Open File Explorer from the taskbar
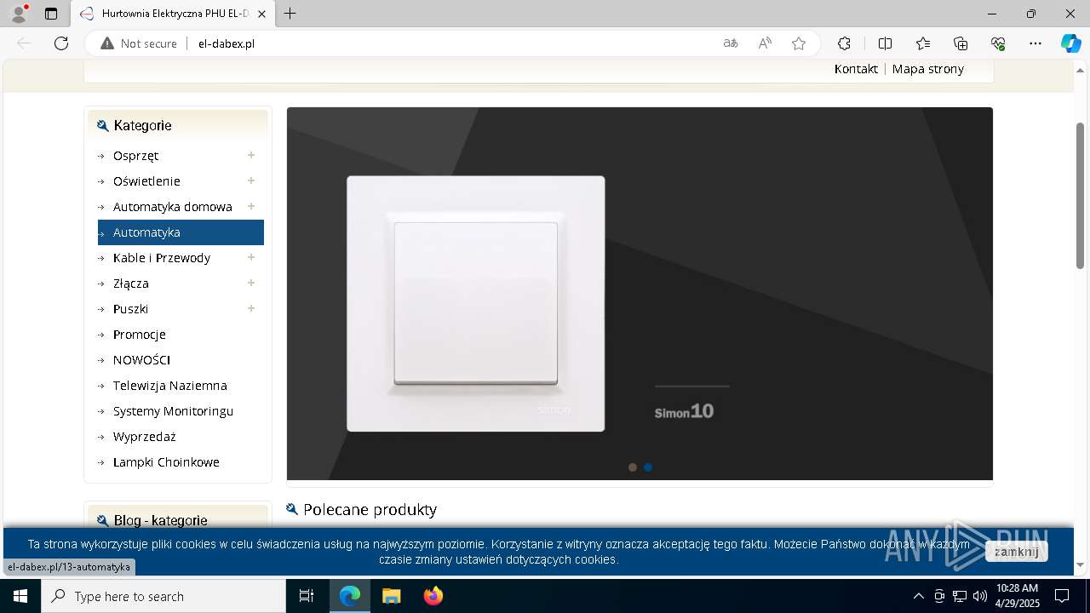The height and width of the screenshot is (613, 1090). [392, 596]
